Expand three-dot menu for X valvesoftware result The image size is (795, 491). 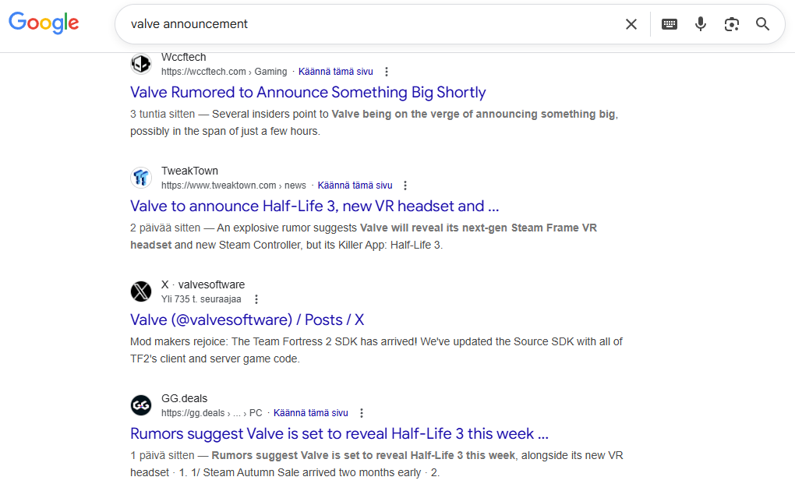click(256, 299)
